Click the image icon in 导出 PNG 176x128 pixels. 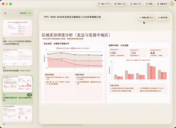pyautogui.click(x=115, y=4)
